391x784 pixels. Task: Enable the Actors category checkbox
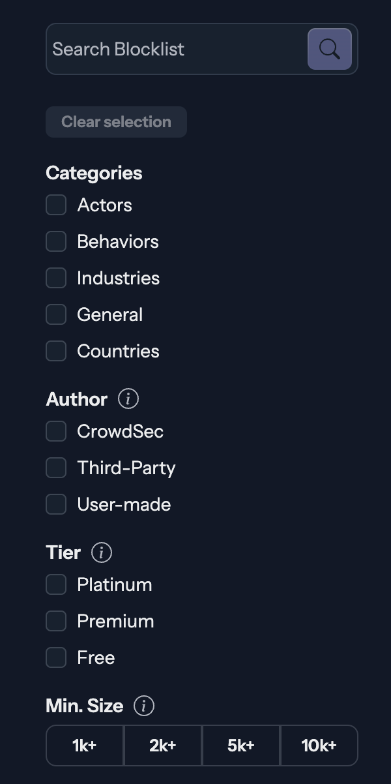56,205
